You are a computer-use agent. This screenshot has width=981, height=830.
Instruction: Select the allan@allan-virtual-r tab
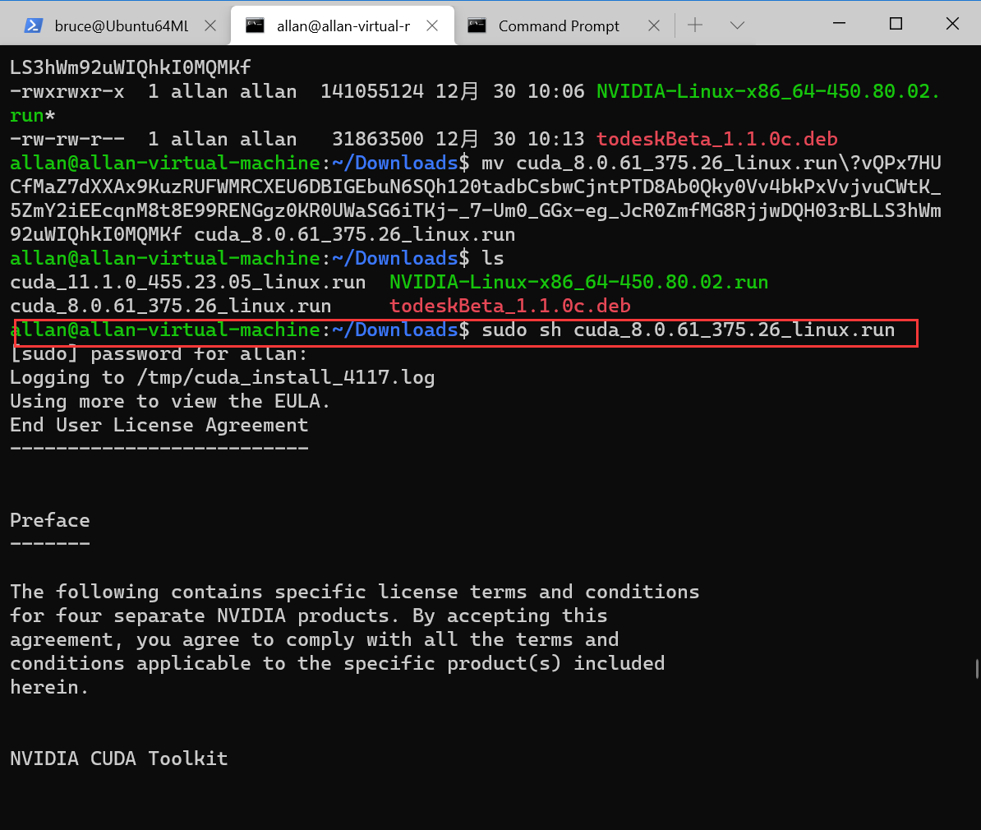[x=343, y=25]
